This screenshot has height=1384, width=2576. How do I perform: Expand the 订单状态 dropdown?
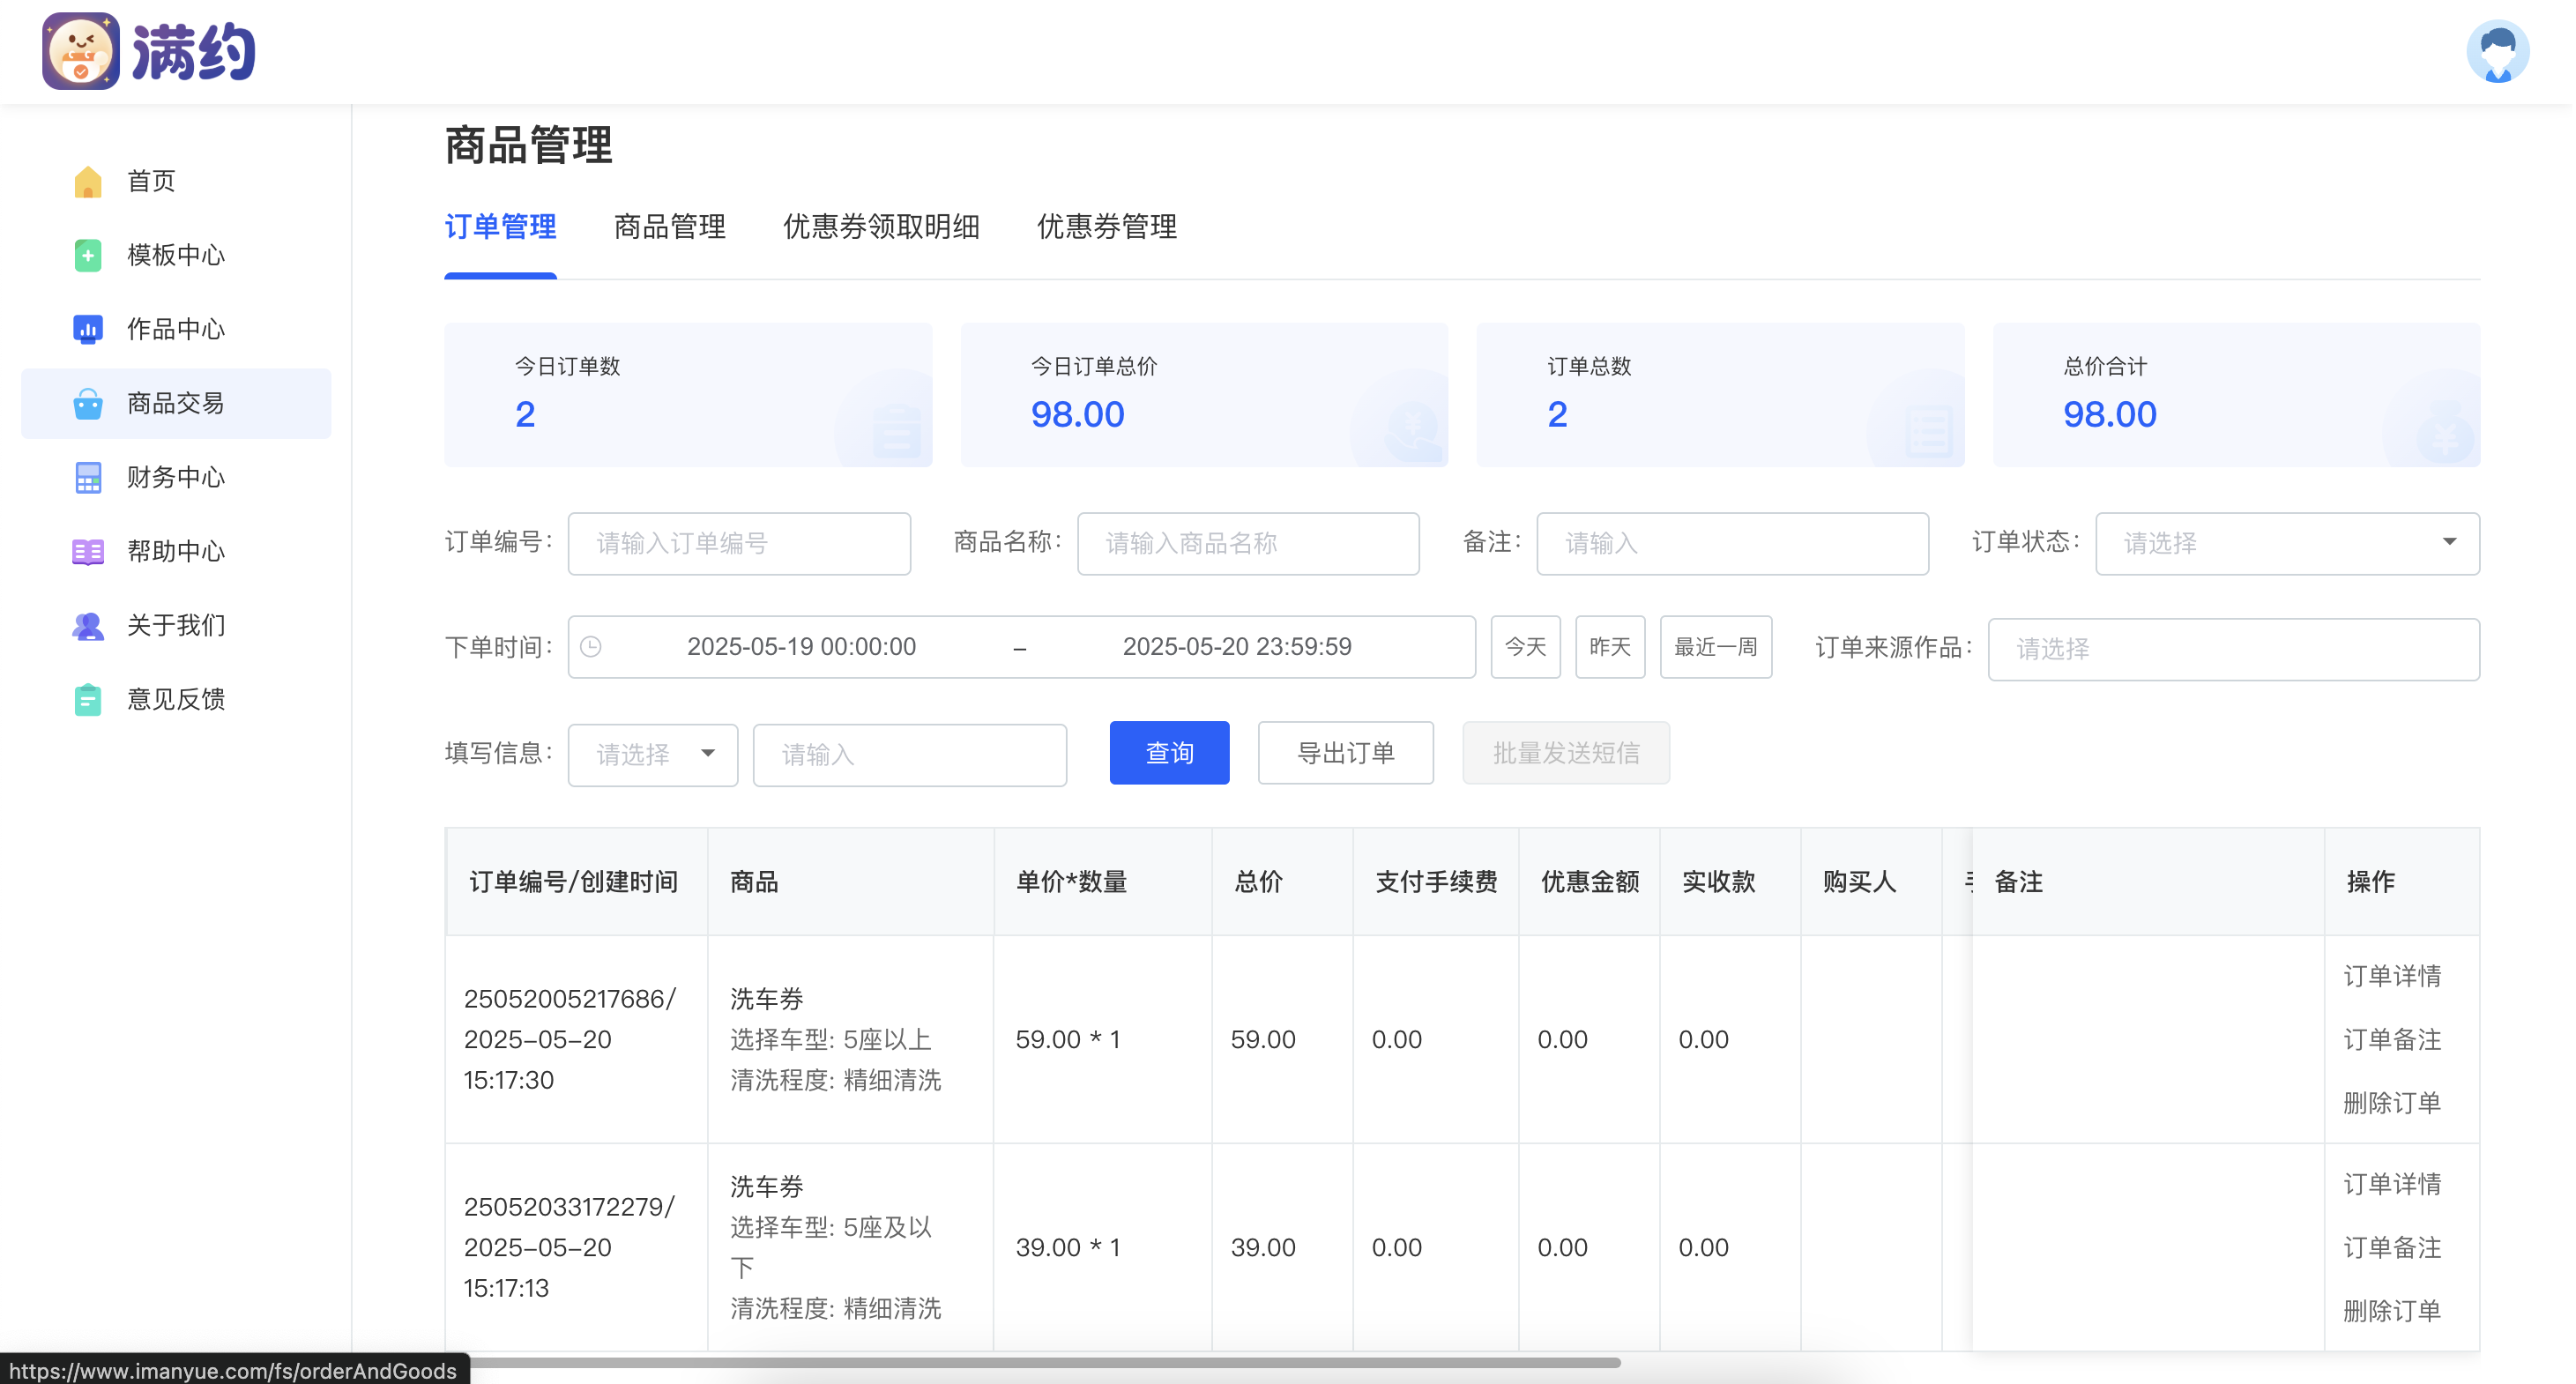coord(2286,543)
